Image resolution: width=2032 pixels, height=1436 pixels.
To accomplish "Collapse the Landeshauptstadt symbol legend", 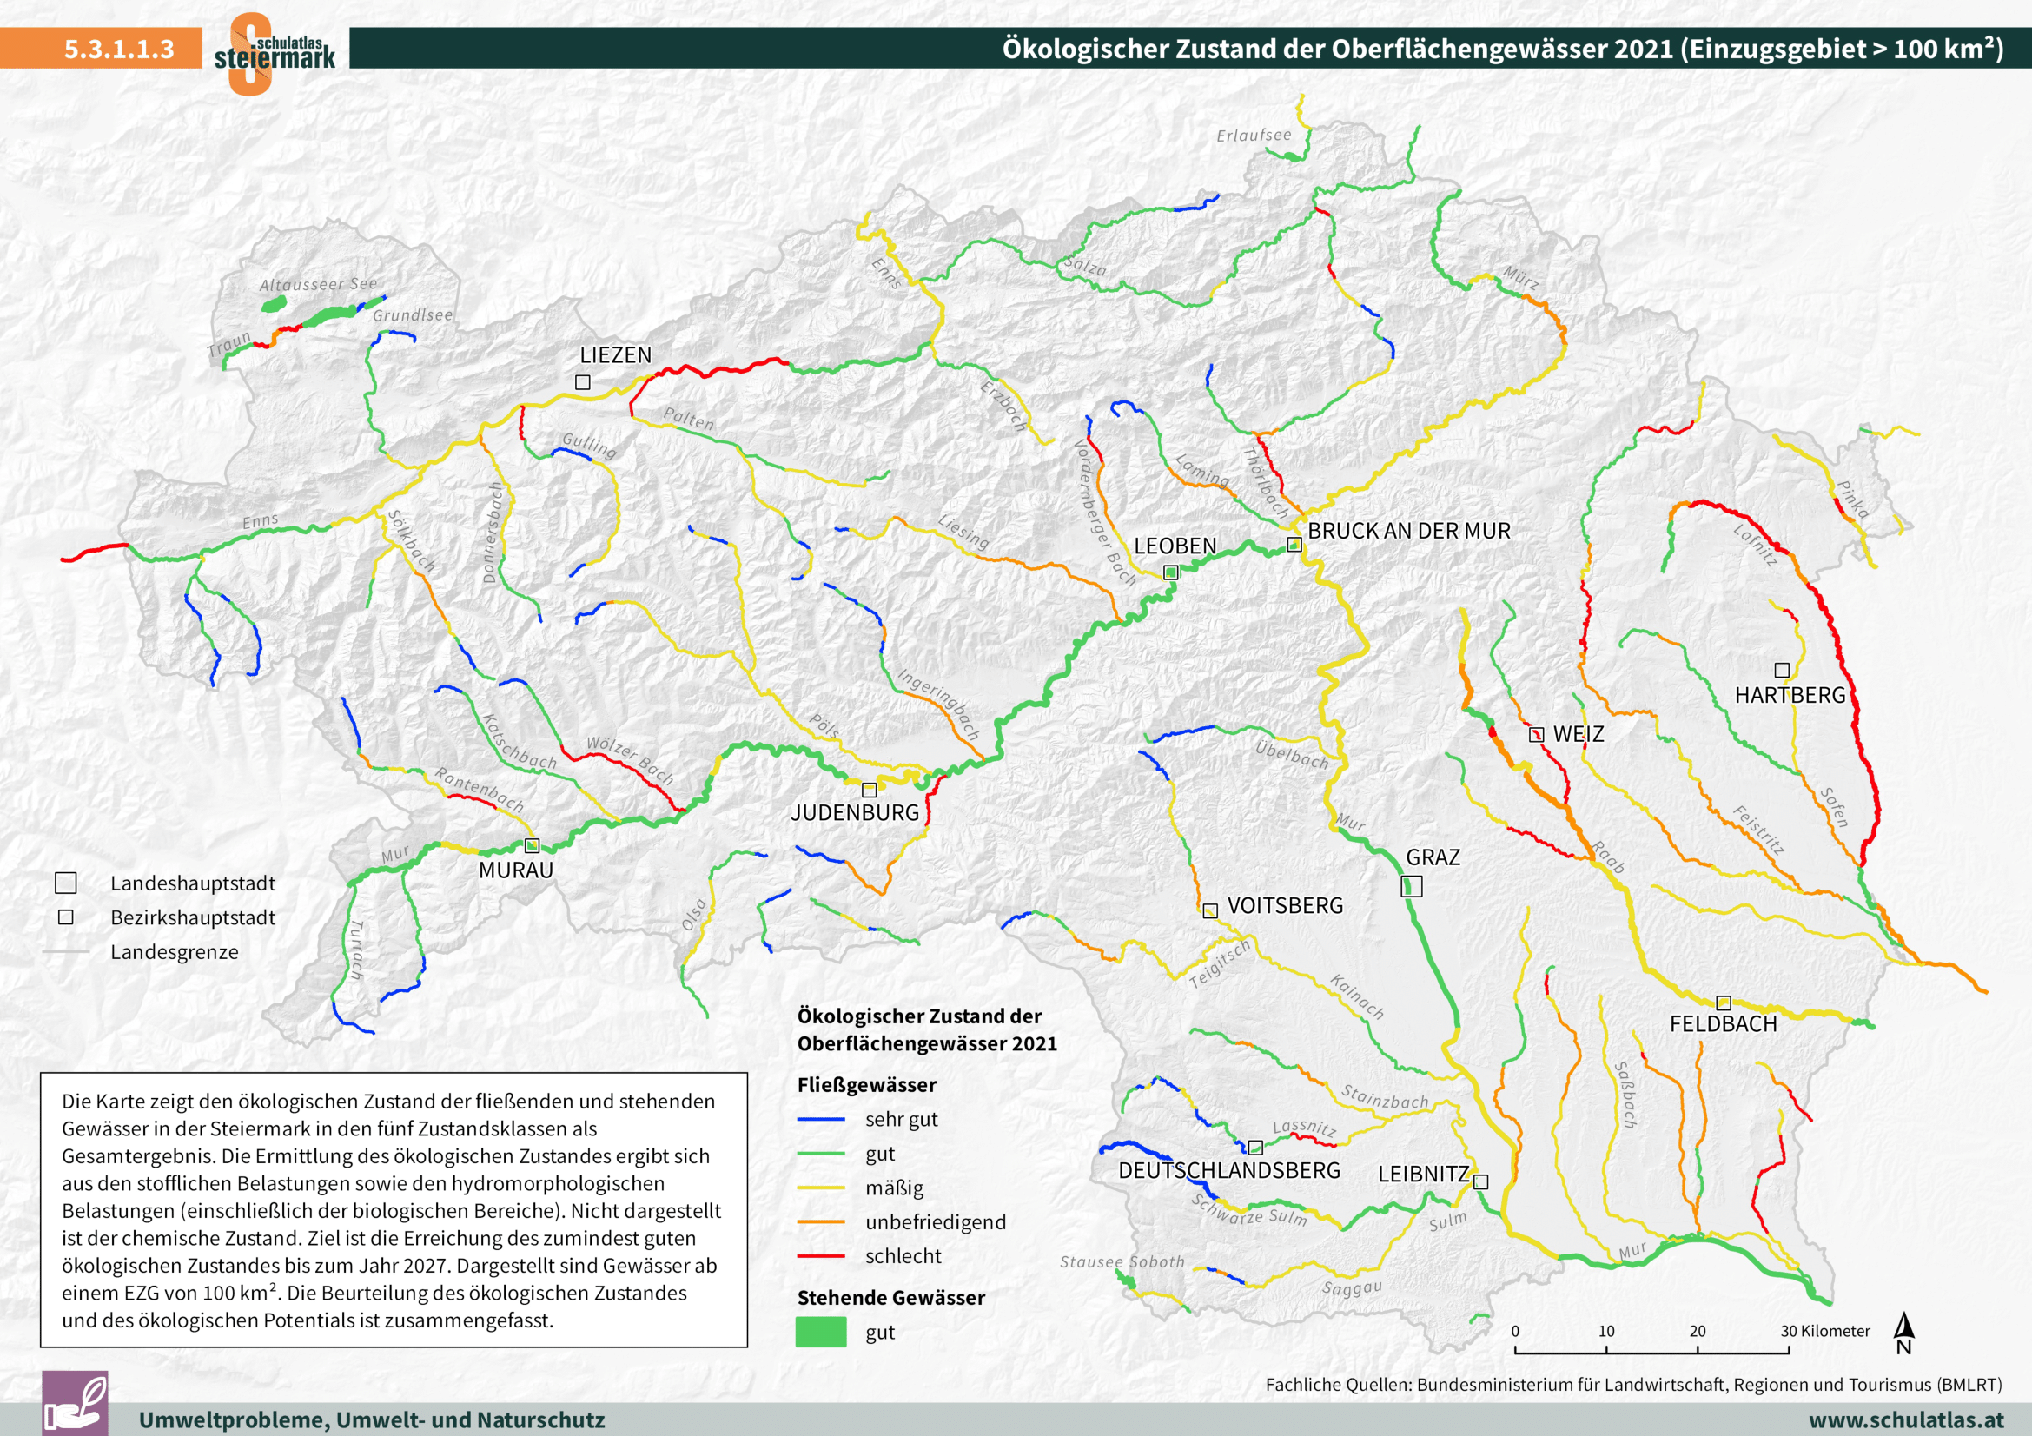I will 65,882.
